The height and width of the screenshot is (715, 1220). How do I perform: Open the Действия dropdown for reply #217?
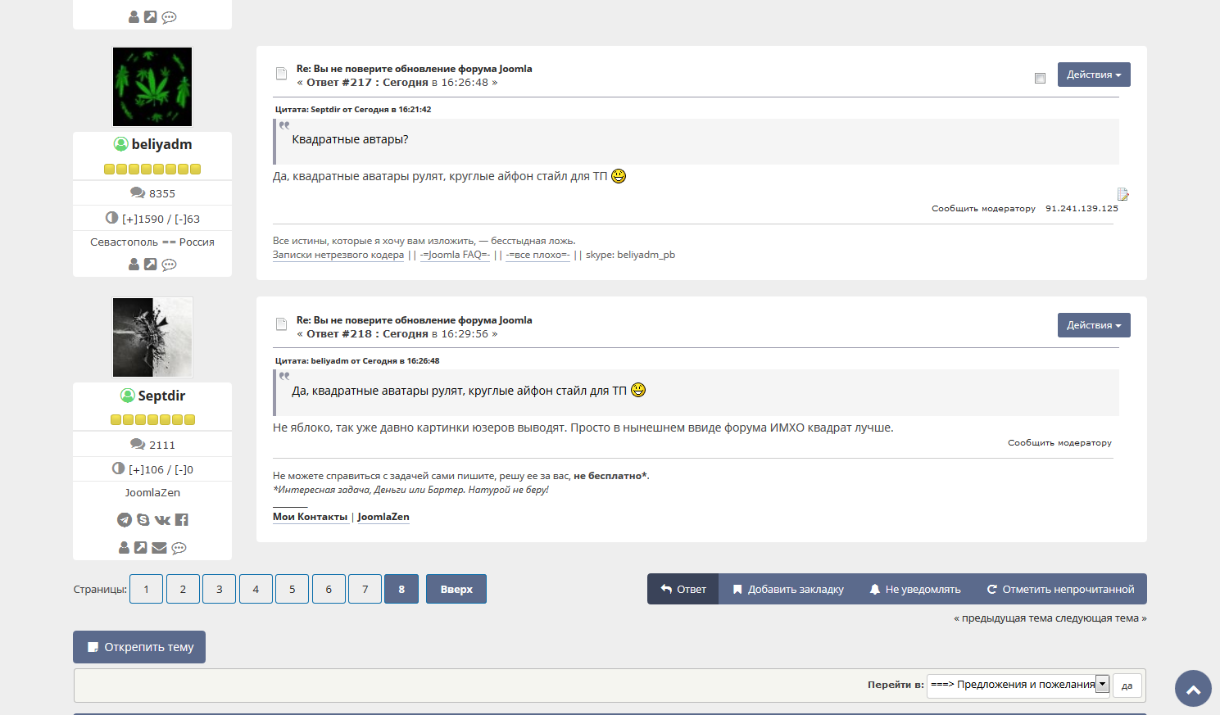tap(1094, 75)
